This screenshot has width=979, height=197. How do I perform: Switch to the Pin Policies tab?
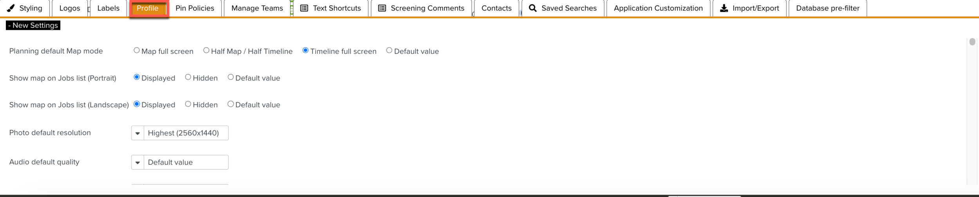pos(195,8)
